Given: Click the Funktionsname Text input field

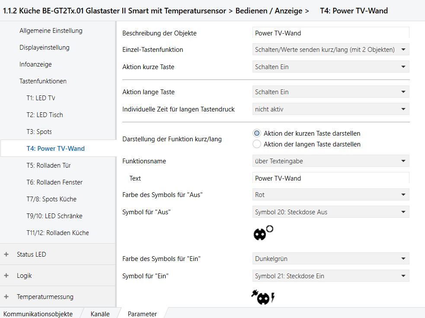Looking at the screenshot, I should click(x=330, y=178).
